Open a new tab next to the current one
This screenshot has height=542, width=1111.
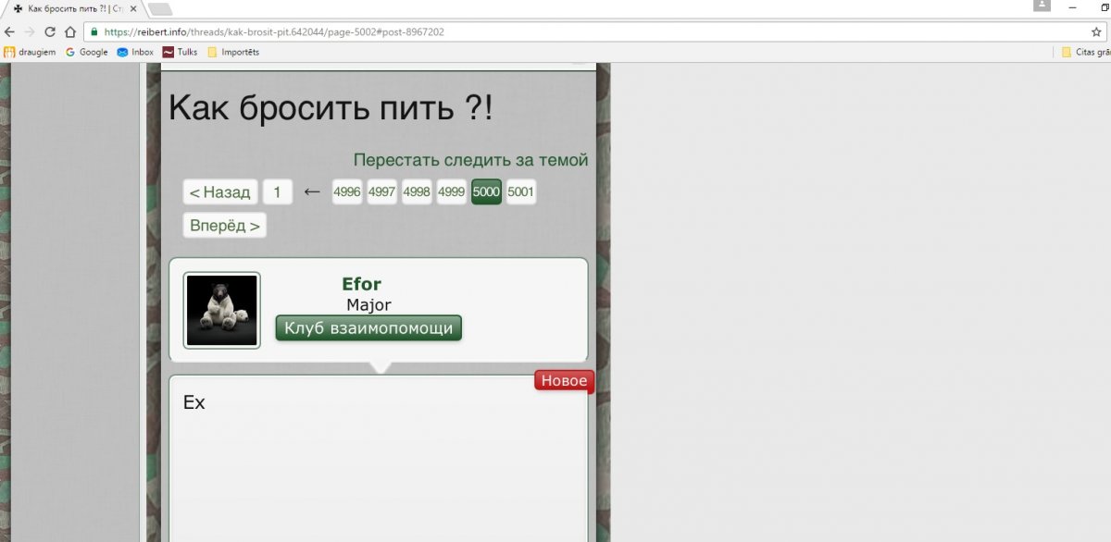[x=159, y=9]
